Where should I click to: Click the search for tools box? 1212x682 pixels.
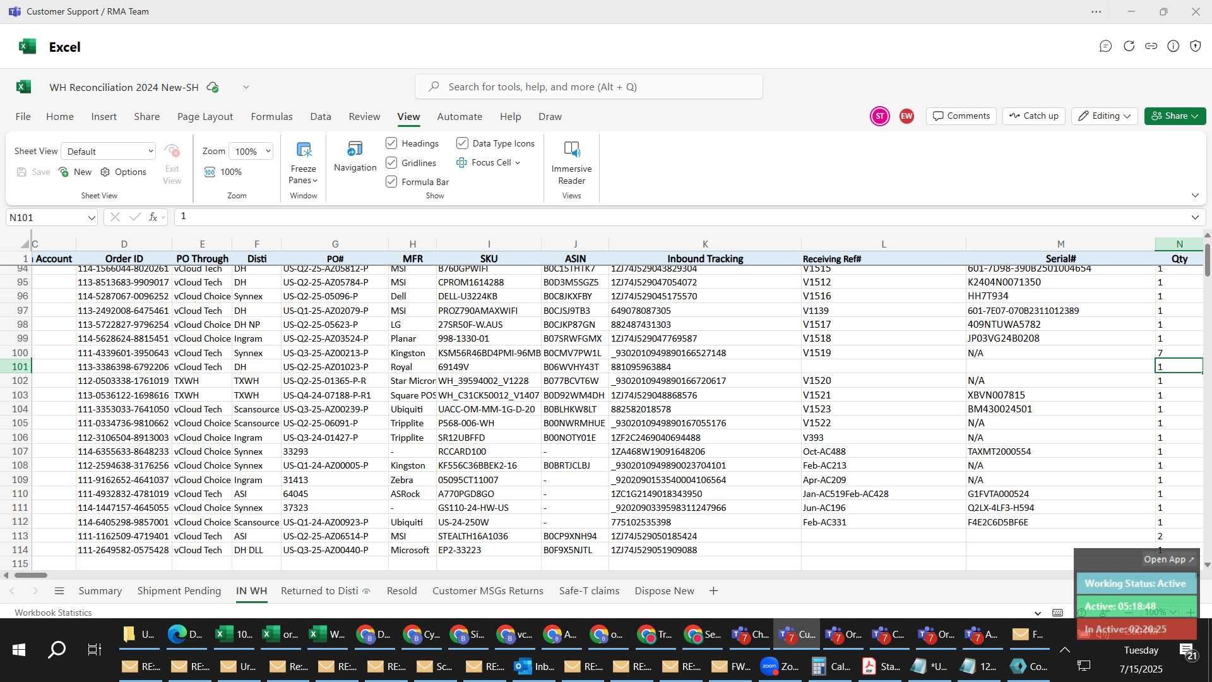[589, 87]
